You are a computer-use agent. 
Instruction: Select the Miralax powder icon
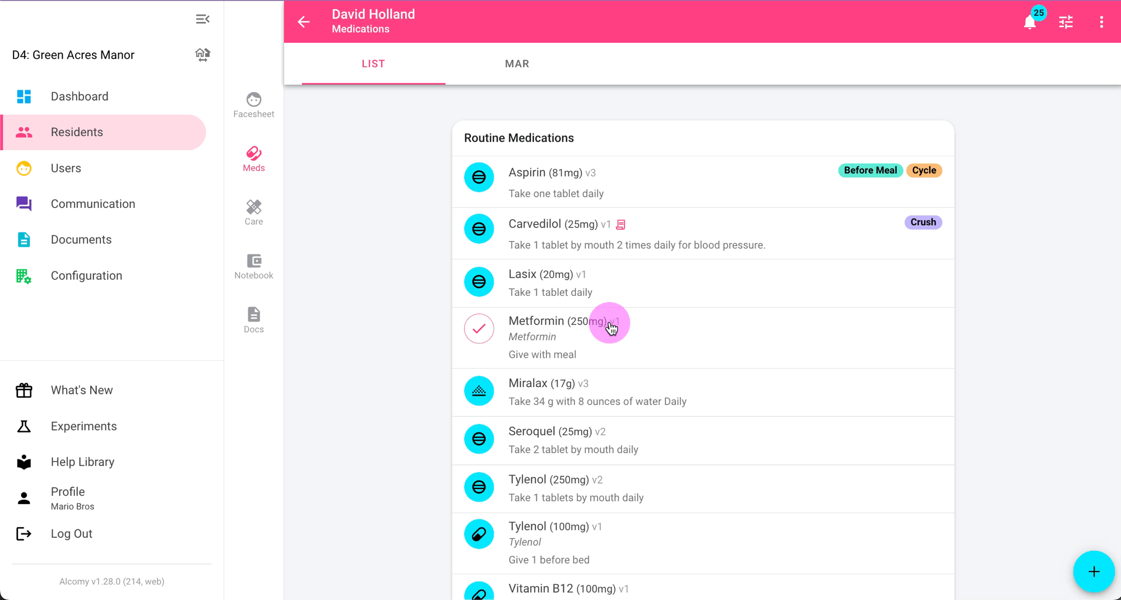[479, 391]
